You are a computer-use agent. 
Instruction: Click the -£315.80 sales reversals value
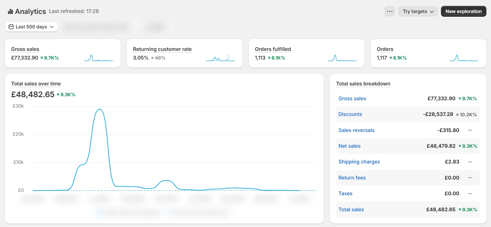click(448, 130)
